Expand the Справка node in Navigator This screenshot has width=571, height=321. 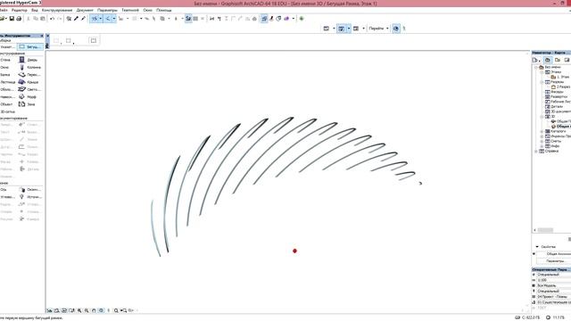click(x=536, y=151)
